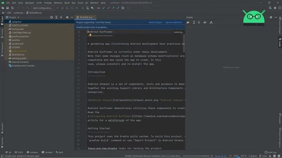This screenshot has height=158, width=282.
Task: Select .gitignore in project tree
Action: 39,22
